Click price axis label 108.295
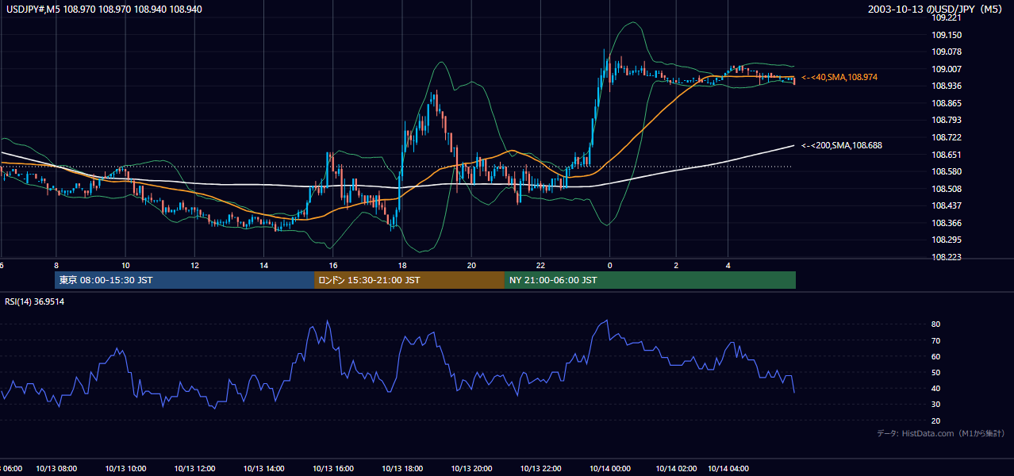This screenshot has width=1014, height=476. (x=947, y=240)
